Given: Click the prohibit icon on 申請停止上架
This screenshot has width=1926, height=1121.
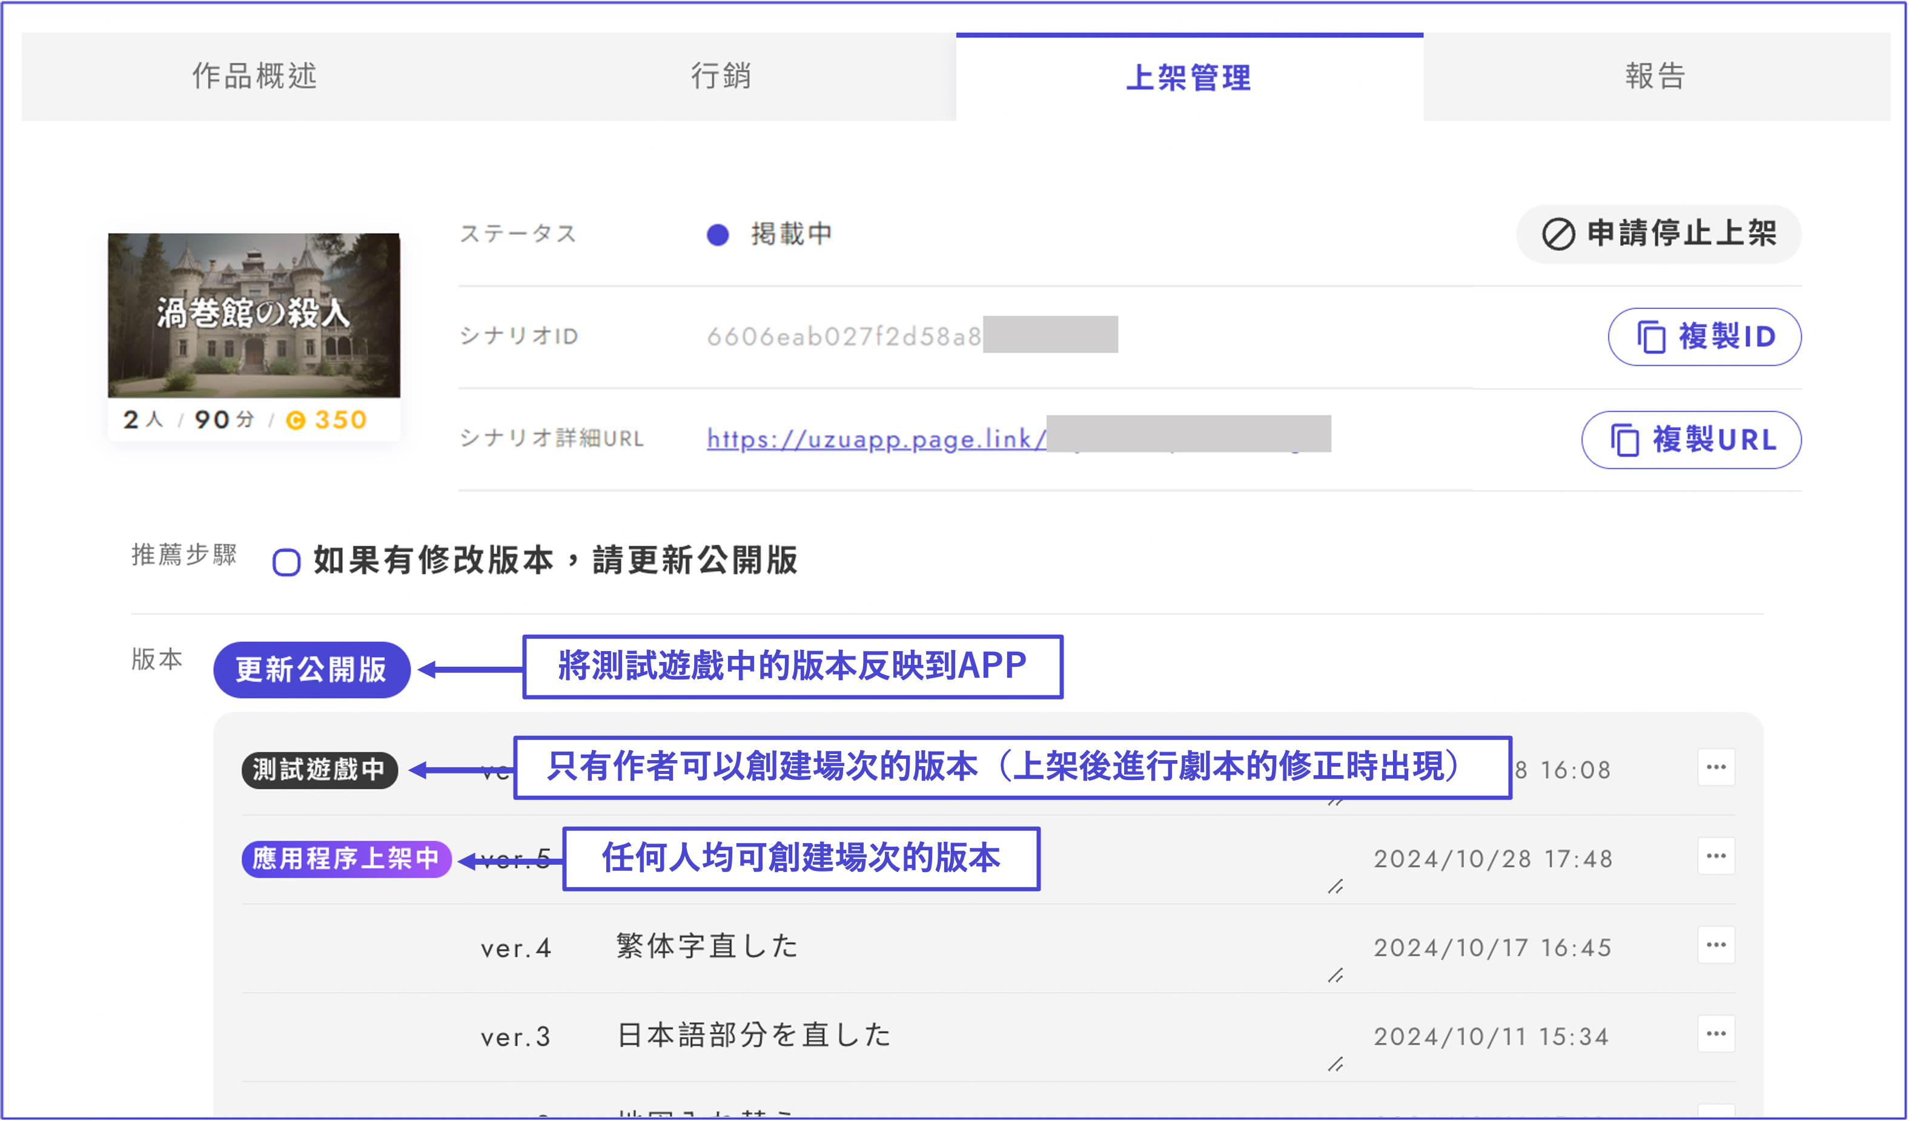Looking at the screenshot, I should coord(1558,234).
